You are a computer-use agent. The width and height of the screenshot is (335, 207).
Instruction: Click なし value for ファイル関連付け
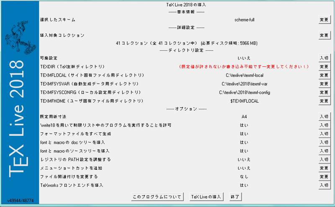point(244,177)
